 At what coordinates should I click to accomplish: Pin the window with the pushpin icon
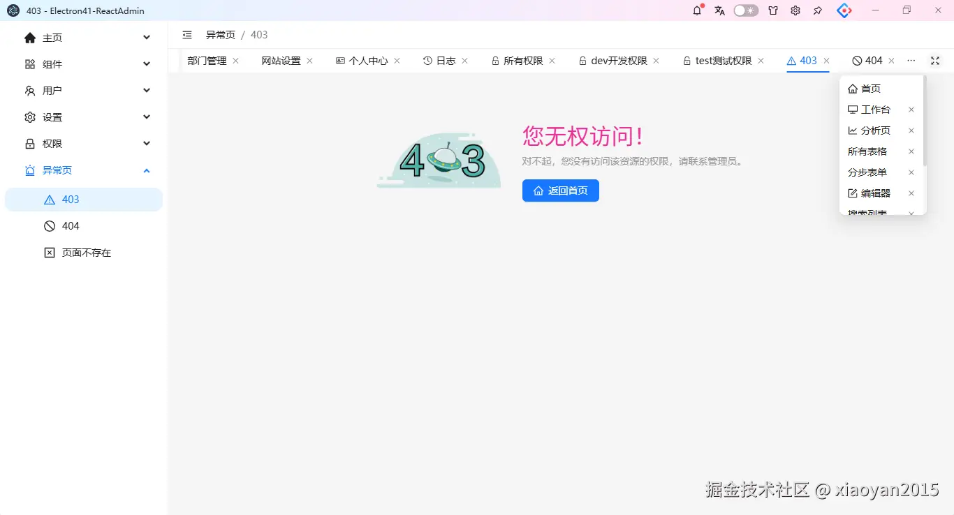coord(818,10)
